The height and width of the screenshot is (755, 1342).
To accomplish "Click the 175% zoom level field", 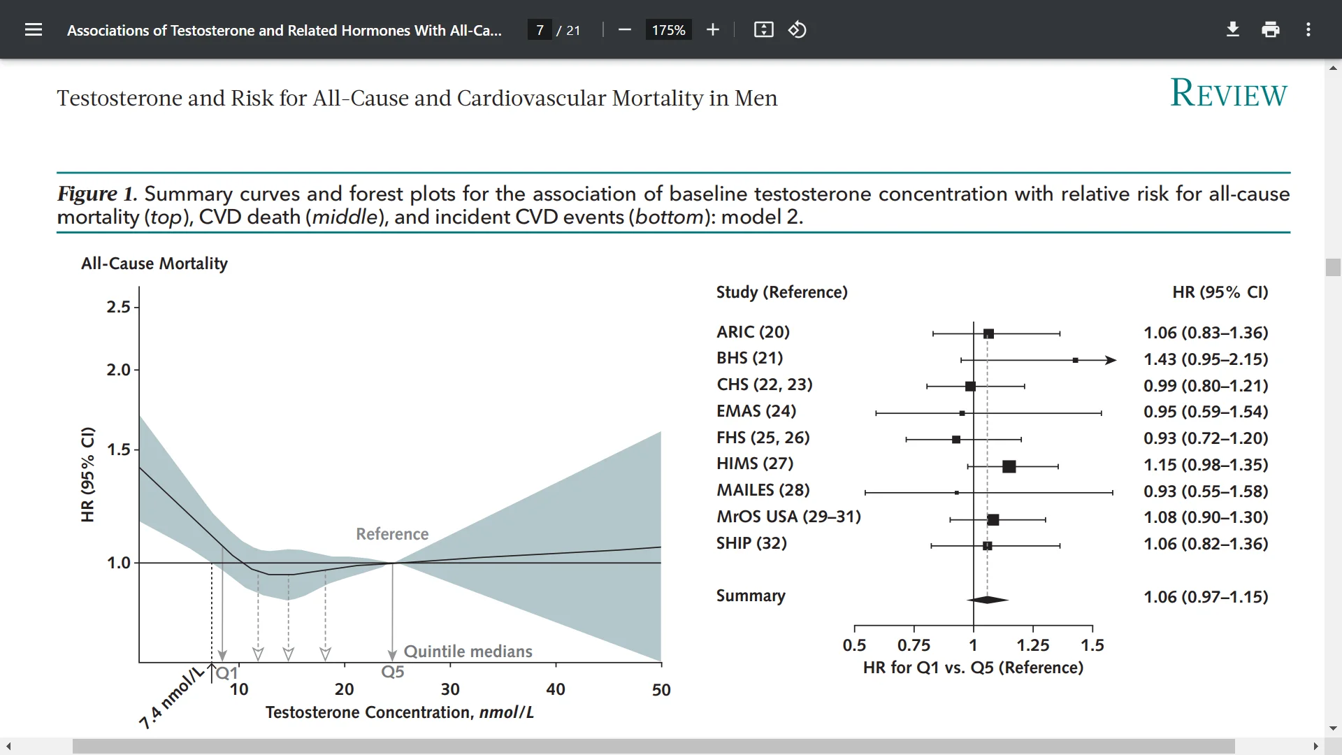I will (x=669, y=30).
